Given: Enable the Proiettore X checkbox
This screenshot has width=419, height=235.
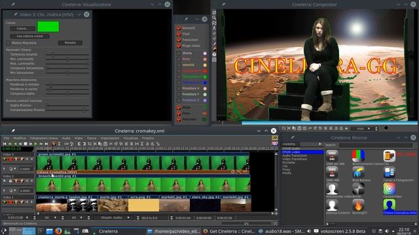Looking at the screenshot, I should point(179,89).
